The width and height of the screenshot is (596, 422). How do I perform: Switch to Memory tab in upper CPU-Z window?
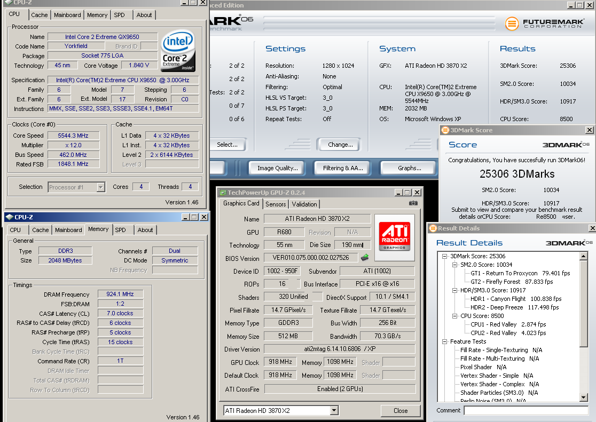(97, 15)
